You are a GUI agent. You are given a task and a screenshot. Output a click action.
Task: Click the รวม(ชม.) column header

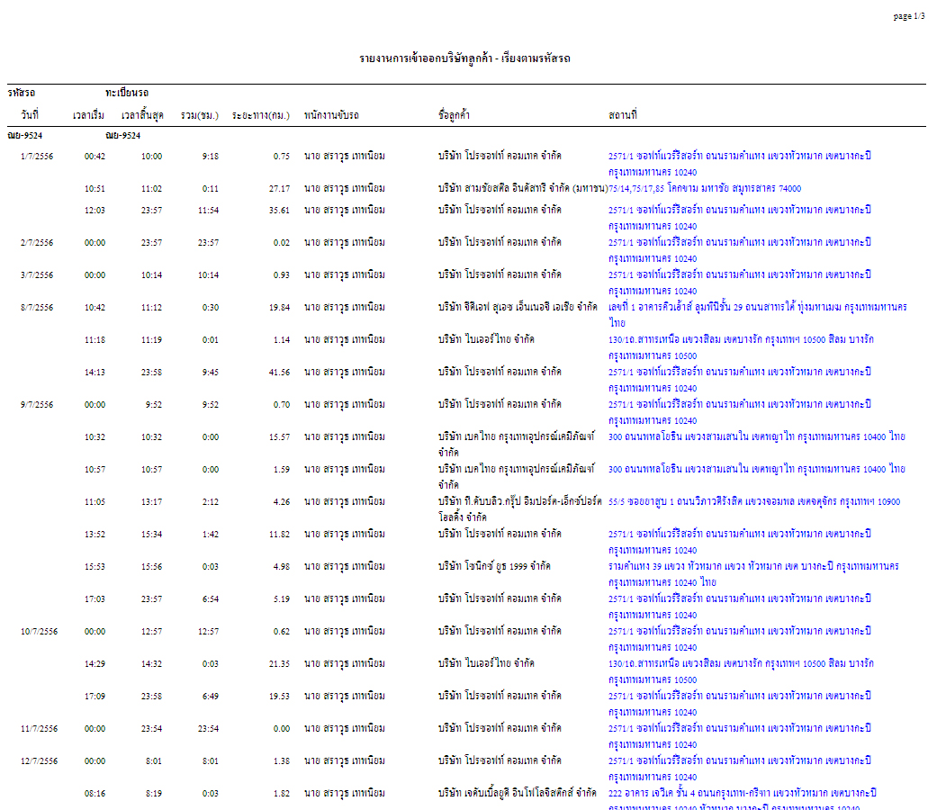200,114
